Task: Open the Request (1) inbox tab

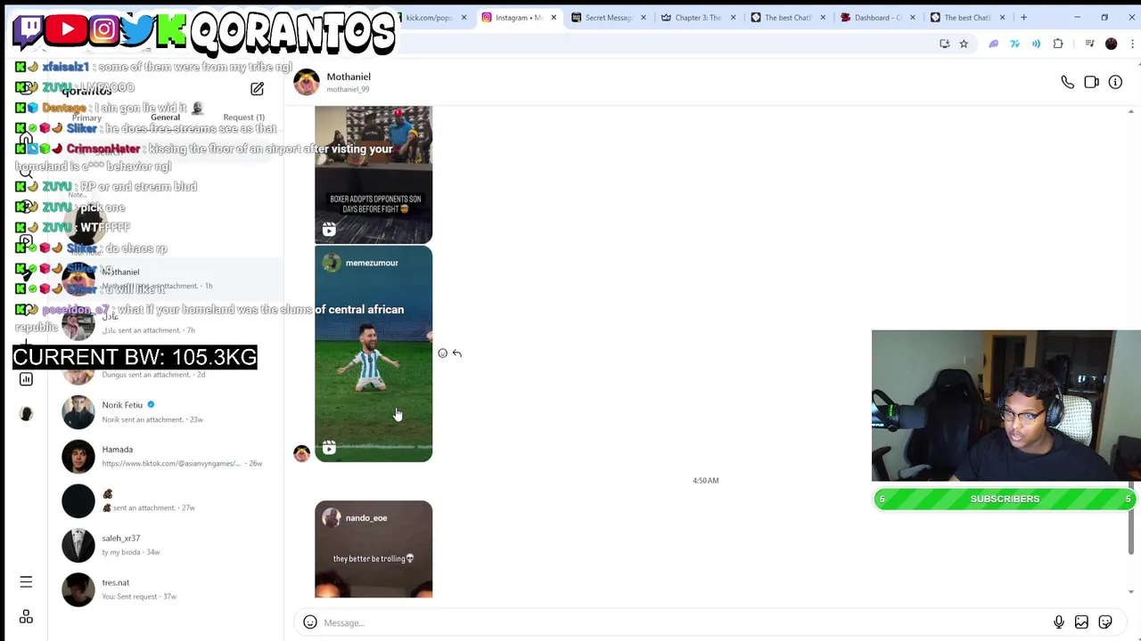Action: tap(243, 118)
